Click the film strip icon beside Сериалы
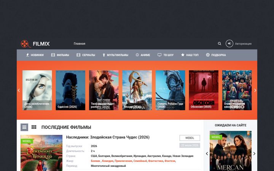 78,55
